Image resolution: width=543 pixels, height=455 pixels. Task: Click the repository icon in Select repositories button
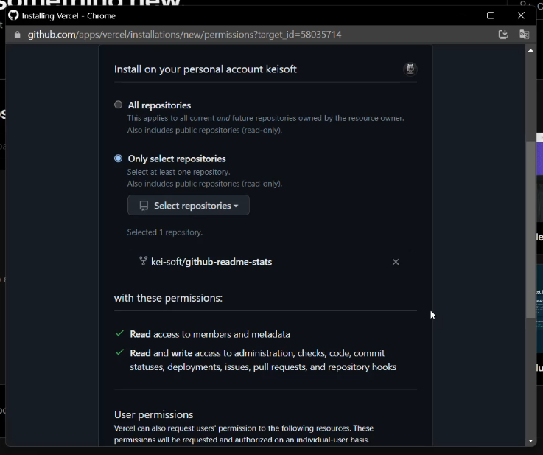(x=144, y=206)
